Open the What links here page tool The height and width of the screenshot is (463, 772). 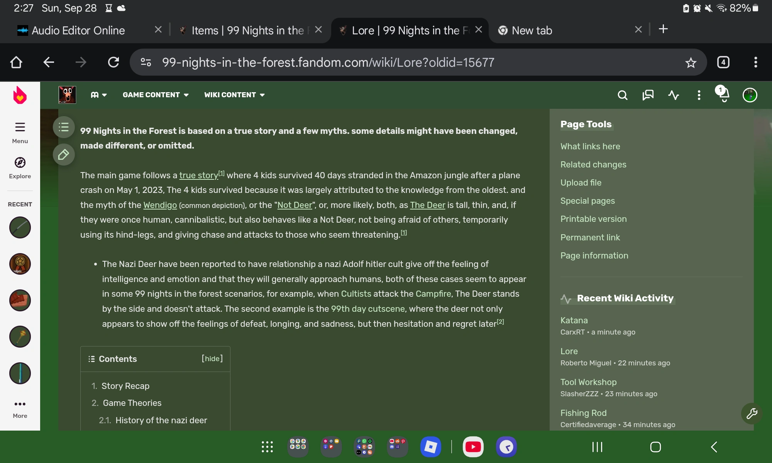point(590,146)
